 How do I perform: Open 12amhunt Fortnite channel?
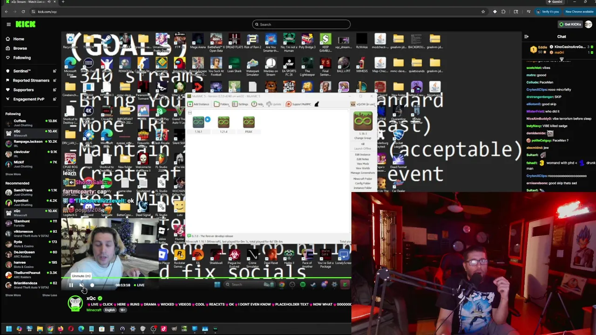[x=31, y=223]
